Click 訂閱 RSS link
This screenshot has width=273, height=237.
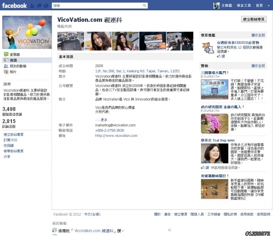pos(10,140)
